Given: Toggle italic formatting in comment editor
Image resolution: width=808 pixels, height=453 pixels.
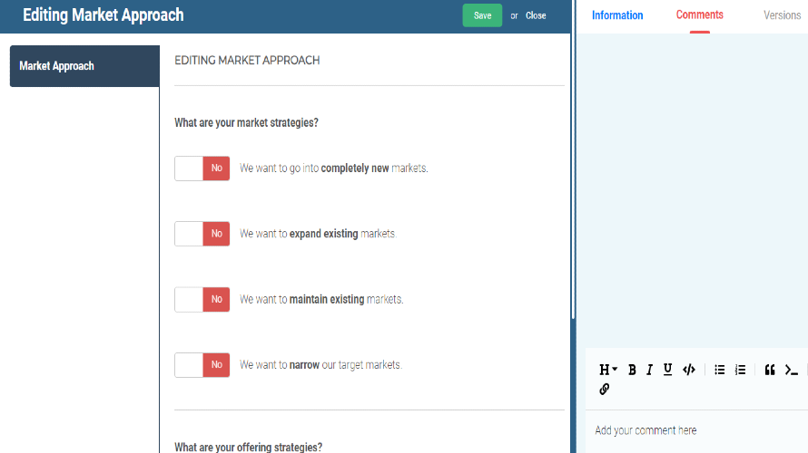Looking at the screenshot, I should click(x=649, y=370).
